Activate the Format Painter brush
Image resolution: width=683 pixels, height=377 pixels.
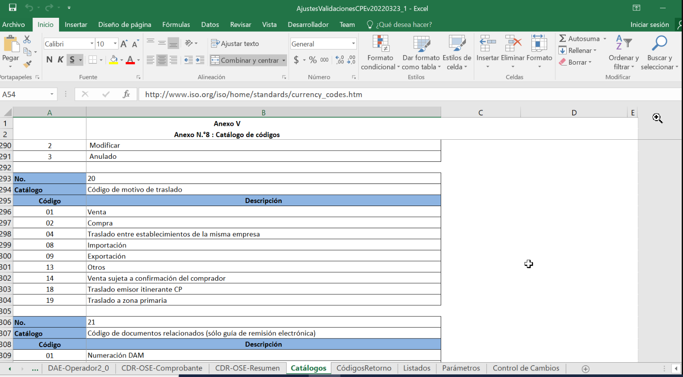27,64
